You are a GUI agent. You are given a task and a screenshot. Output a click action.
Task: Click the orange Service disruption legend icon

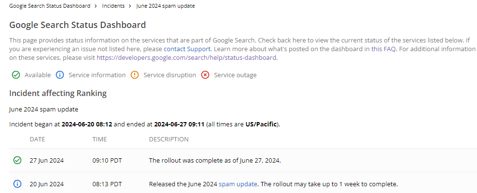(135, 75)
